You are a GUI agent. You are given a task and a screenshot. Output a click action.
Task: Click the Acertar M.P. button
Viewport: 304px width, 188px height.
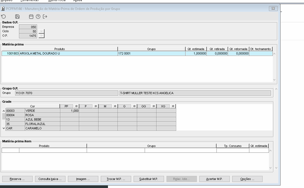tap(215, 179)
